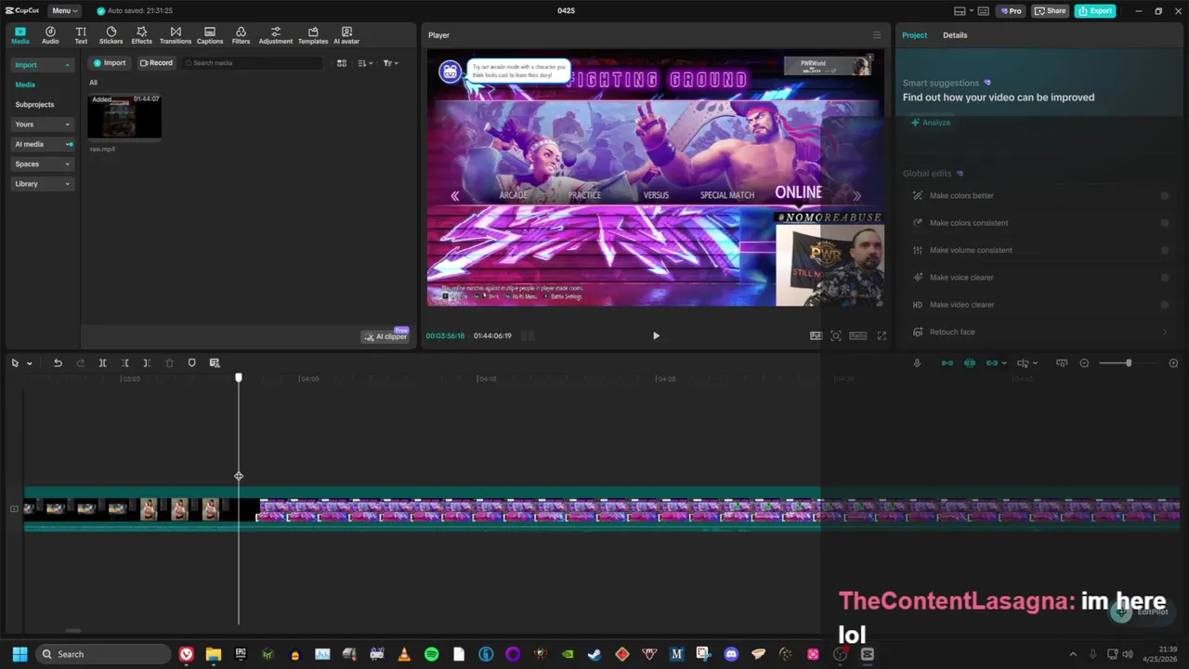The image size is (1189, 669).
Task: Switch to the Details tab
Action: coord(955,35)
